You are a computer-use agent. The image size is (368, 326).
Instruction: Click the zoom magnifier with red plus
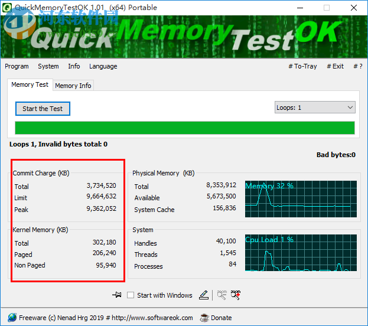tap(236, 295)
